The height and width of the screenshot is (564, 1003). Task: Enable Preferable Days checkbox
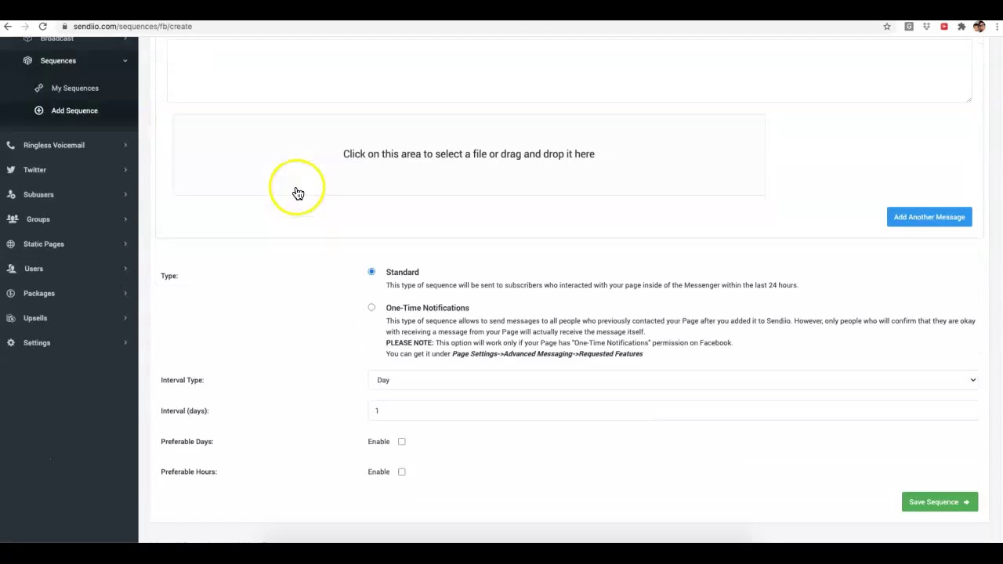[x=401, y=442]
